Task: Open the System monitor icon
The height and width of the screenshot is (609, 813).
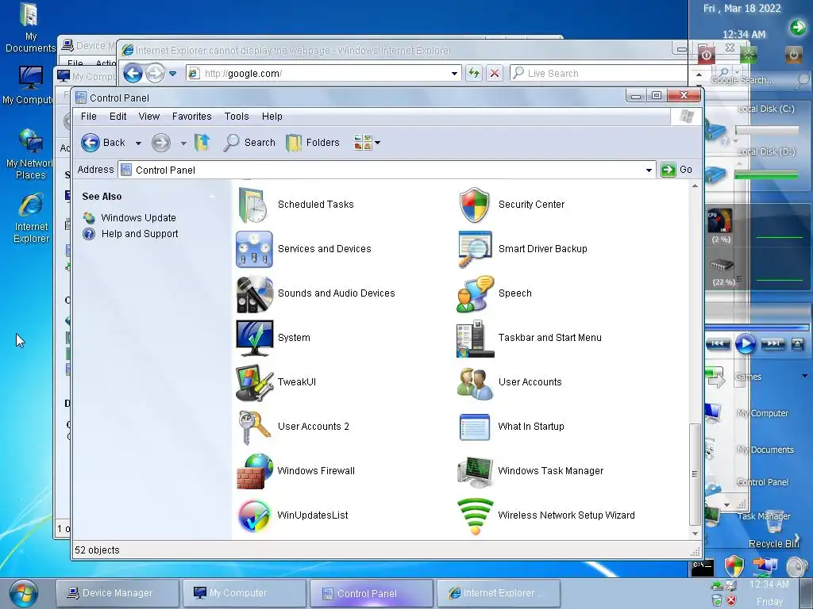Action: pos(255,338)
